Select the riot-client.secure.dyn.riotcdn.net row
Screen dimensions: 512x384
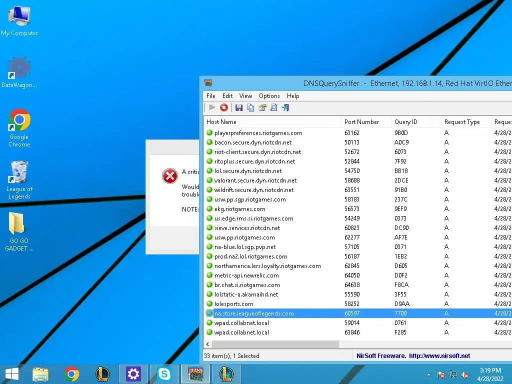pyautogui.click(x=357, y=152)
